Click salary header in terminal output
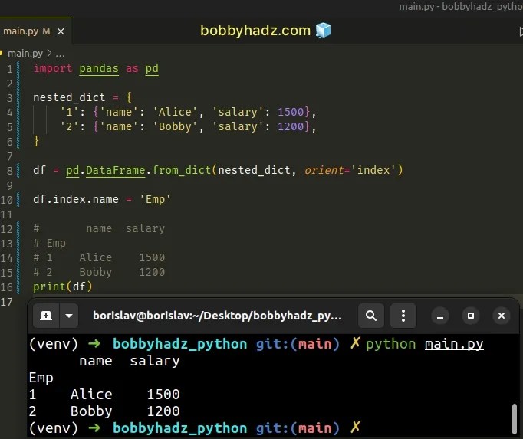Screen dimensions: 523x439 155,361
